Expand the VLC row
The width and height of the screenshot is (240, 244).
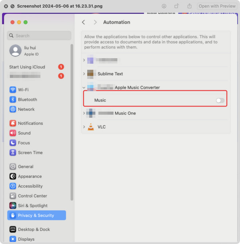pyautogui.click(x=84, y=127)
